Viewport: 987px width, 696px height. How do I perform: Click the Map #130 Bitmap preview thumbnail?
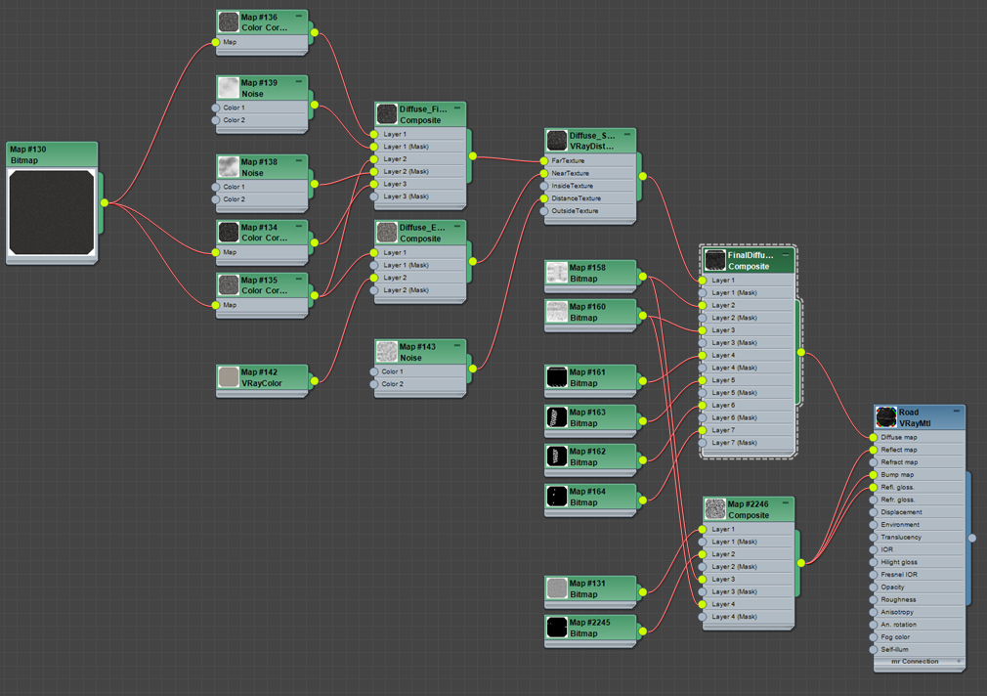[52, 212]
